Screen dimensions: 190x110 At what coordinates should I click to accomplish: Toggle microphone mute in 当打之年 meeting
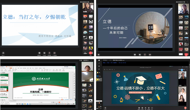(49, 53)
